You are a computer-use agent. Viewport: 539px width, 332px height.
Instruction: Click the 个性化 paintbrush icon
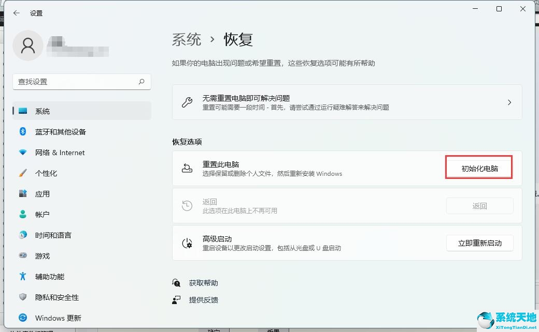click(x=22, y=173)
